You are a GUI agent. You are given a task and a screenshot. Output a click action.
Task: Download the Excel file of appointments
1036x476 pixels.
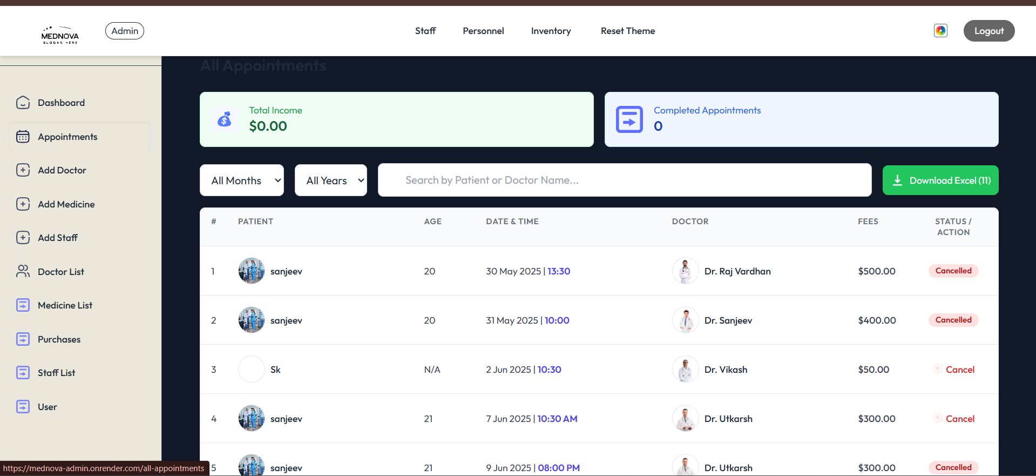[x=940, y=180]
